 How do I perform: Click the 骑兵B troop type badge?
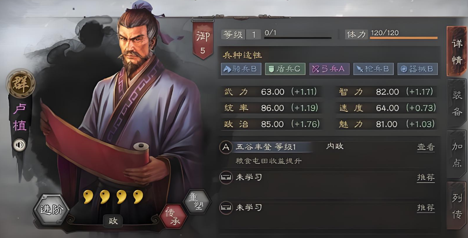click(x=241, y=69)
